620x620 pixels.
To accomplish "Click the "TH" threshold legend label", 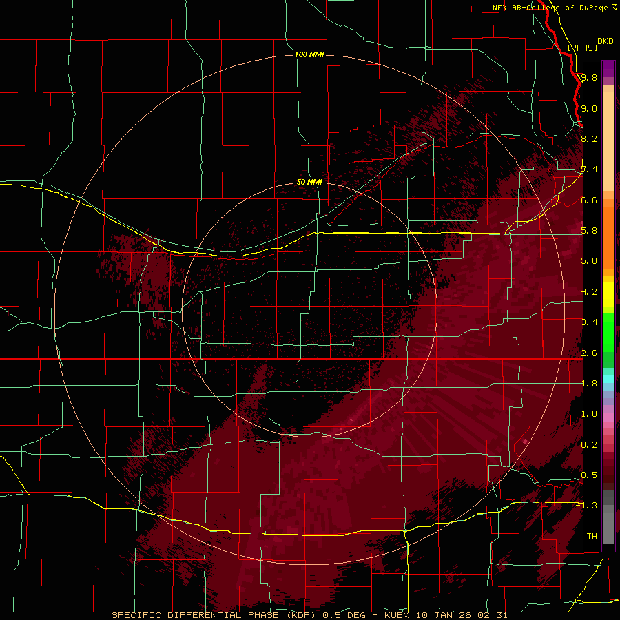I will 592,536.
